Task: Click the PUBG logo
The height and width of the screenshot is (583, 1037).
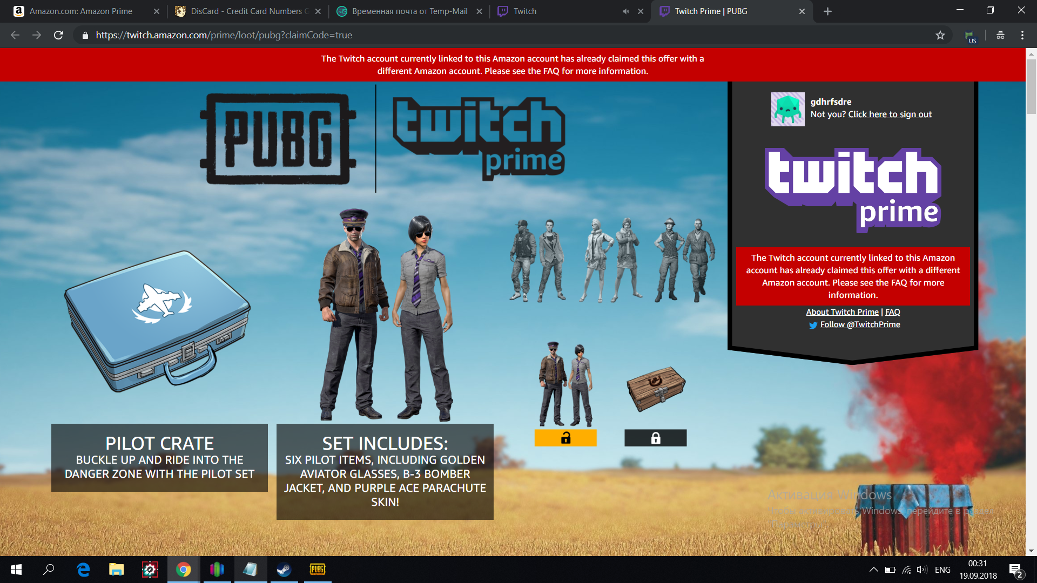Action: click(x=278, y=139)
